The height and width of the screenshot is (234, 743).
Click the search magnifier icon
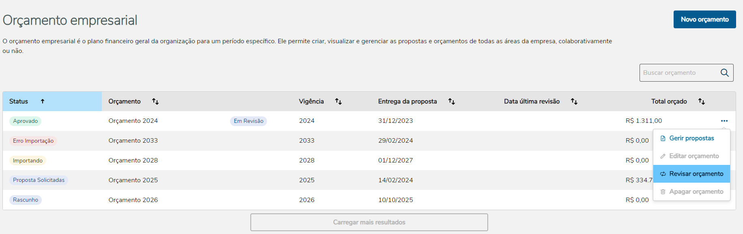pyautogui.click(x=724, y=73)
